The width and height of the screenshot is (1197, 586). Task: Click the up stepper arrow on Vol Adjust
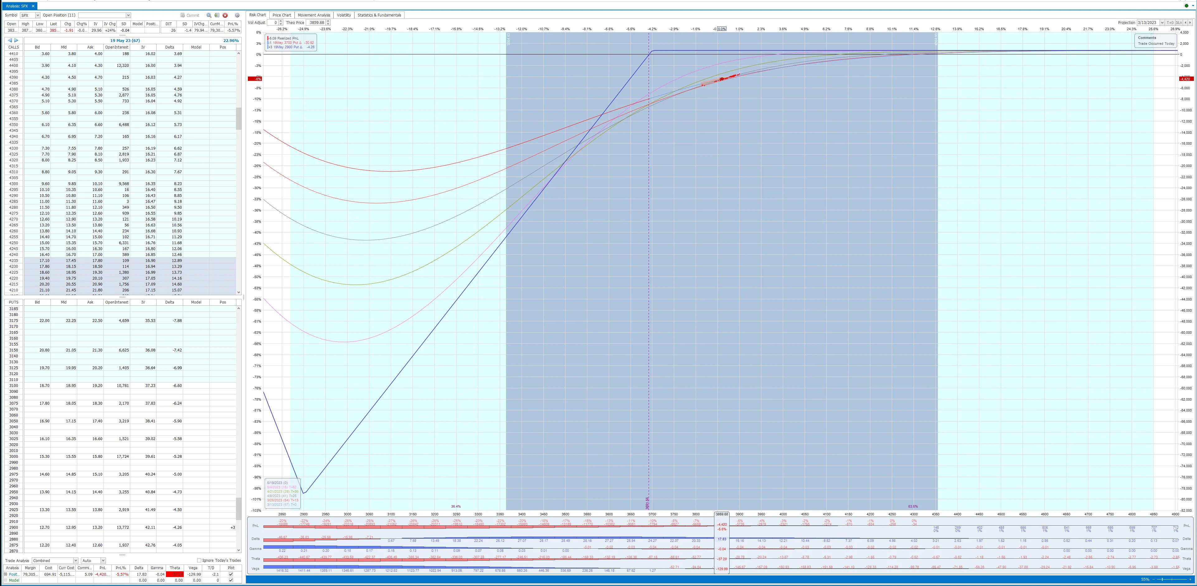click(x=281, y=21)
